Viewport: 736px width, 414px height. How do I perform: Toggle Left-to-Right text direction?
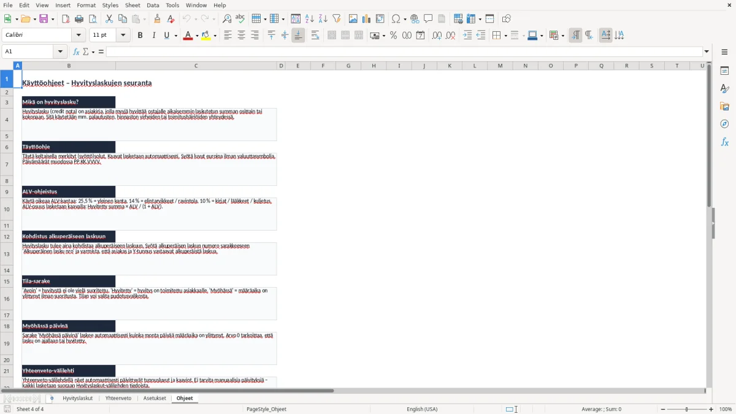pos(575,36)
